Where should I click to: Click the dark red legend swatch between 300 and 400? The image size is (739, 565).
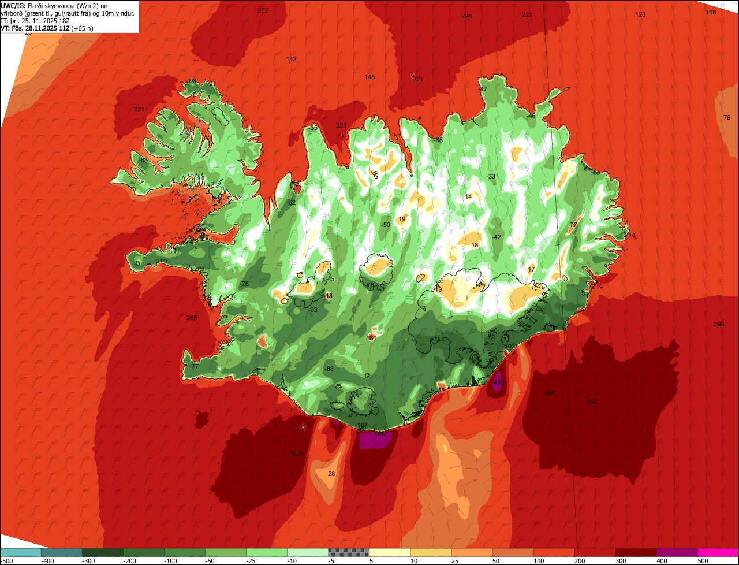(636, 552)
